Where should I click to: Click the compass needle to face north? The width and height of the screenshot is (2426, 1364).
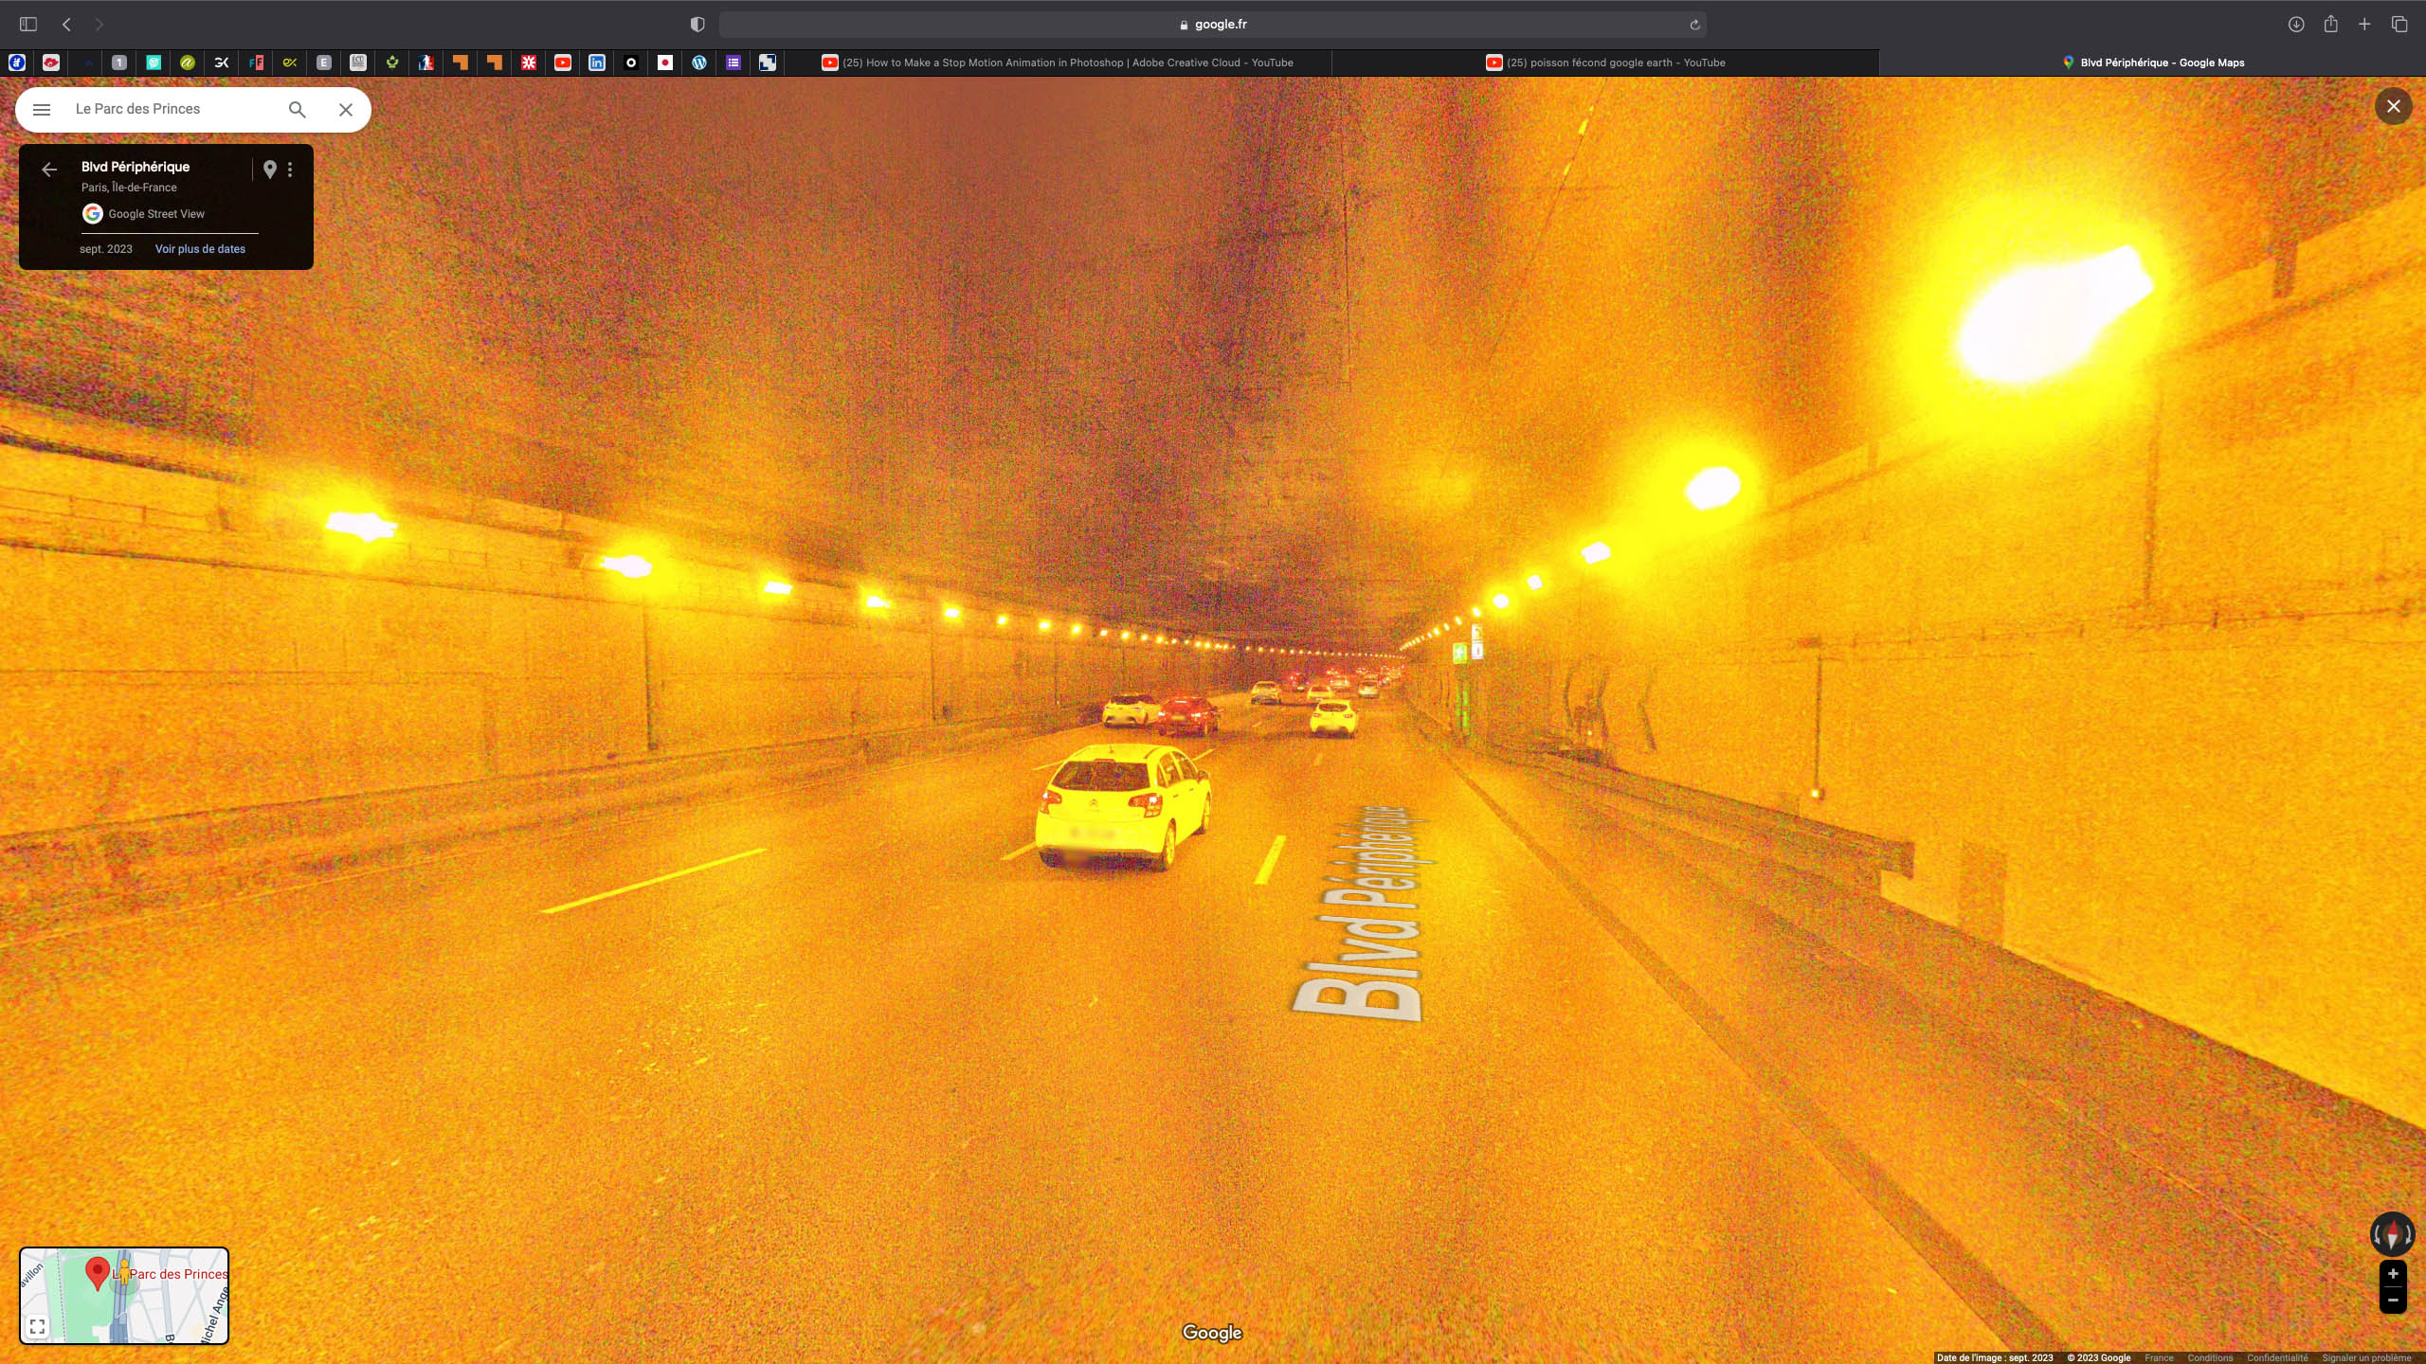[x=2393, y=1234]
